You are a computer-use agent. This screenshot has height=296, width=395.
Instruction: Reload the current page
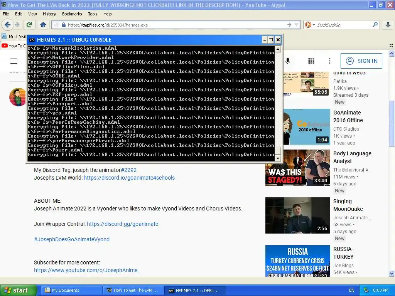click(29, 25)
